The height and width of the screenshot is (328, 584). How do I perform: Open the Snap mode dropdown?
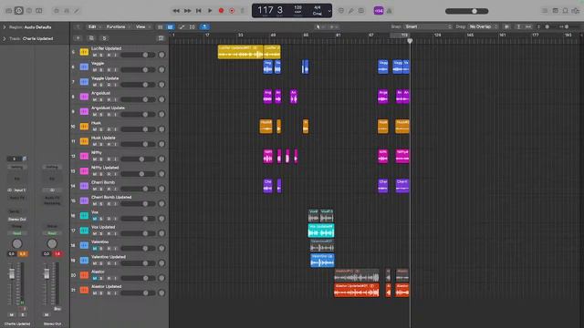tap(428, 26)
